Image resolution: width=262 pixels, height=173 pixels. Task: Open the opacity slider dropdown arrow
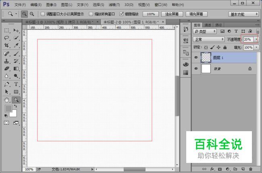(256, 39)
